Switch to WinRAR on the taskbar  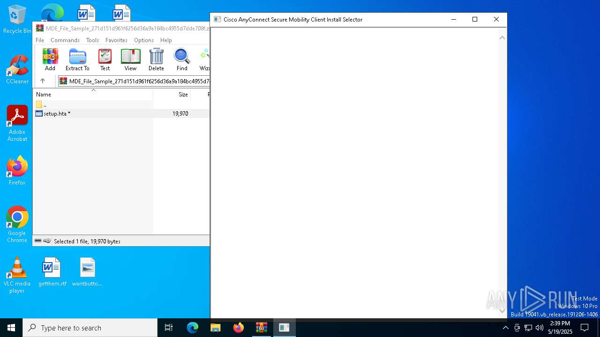click(x=262, y=328)
